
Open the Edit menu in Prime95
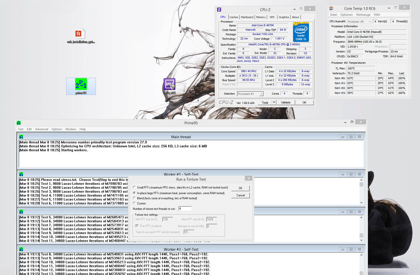tap(29, 129)
